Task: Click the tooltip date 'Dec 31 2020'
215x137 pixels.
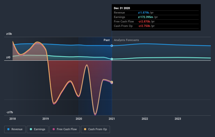Action: (x=122, y=8)
